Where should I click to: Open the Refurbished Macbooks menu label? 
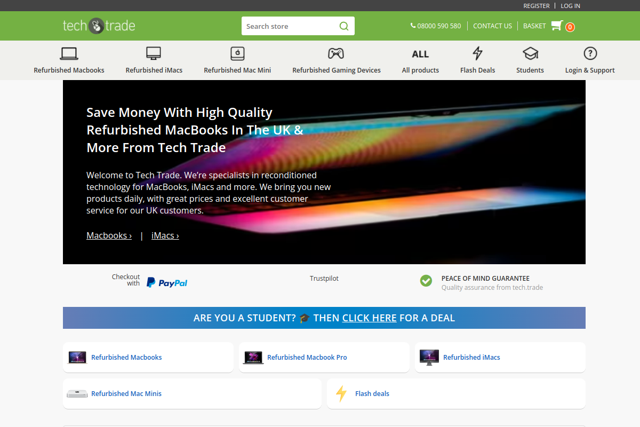pyautogui.click(x=69, y=70)
